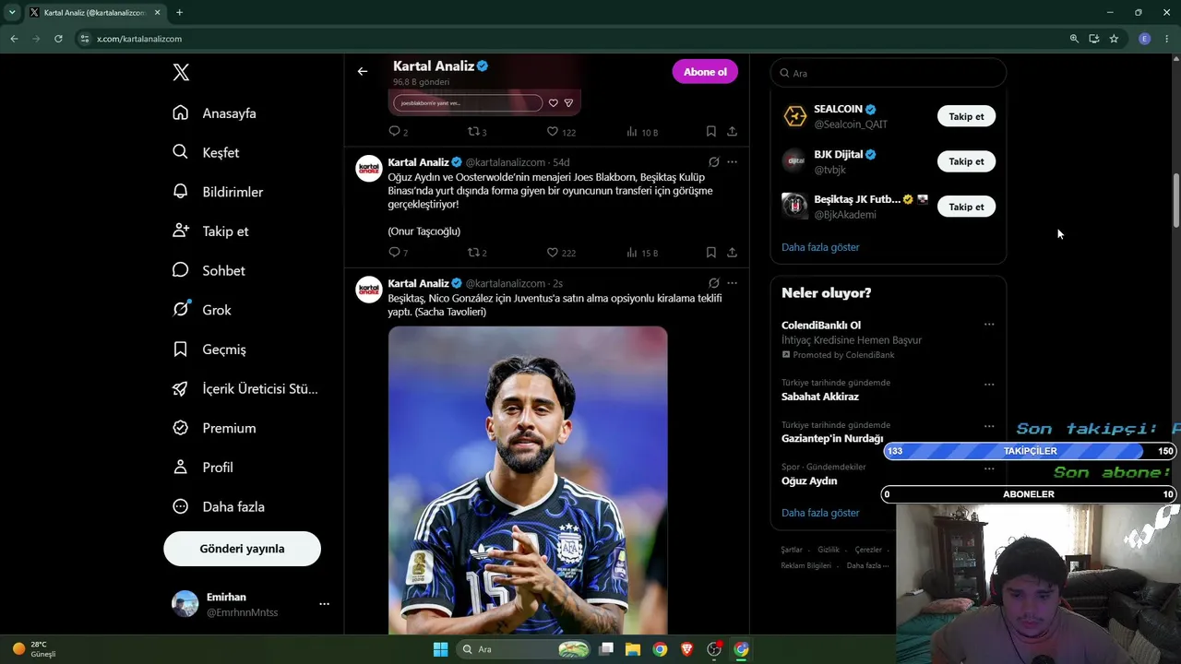
Task: Click the install app icon in the address bar
Action: tap(1094, 39)
